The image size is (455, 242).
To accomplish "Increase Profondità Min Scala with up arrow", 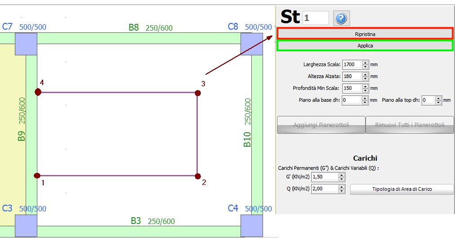I will pos(365,86).
